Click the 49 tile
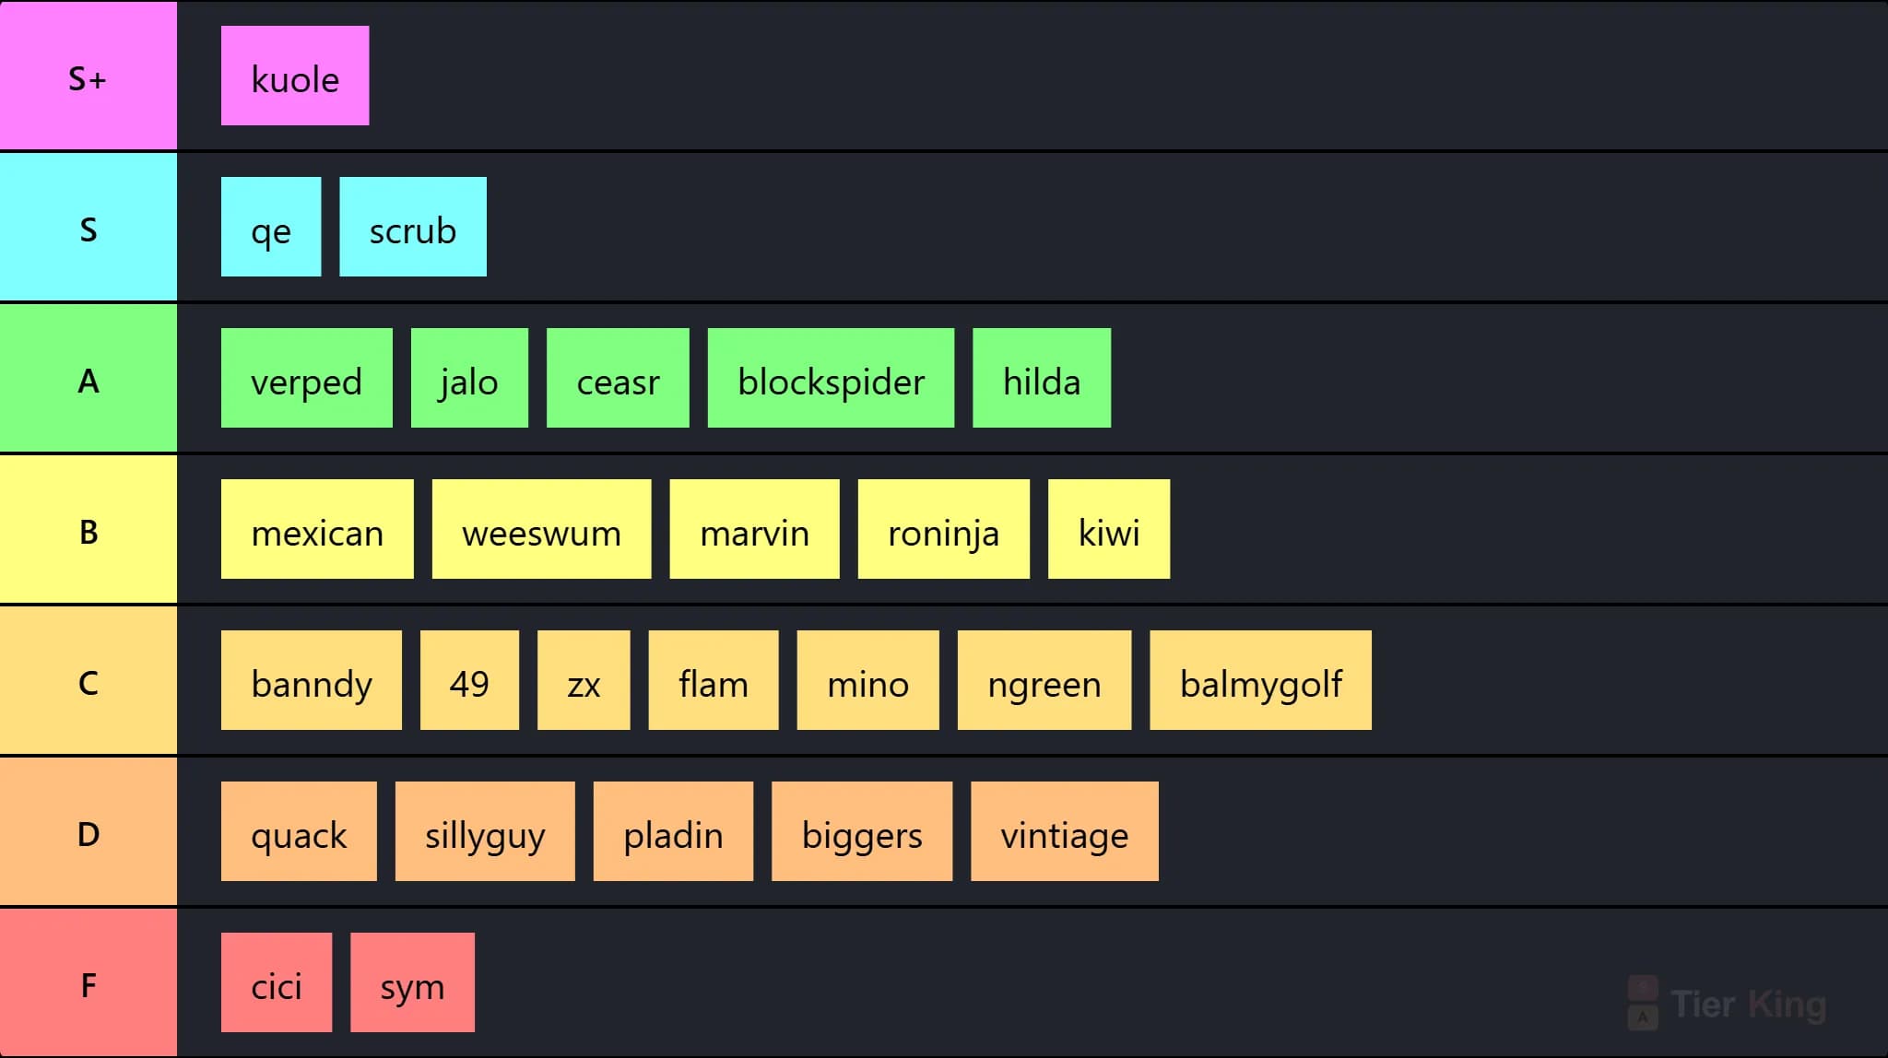This screenshot has height=1058, width=1888. point(469,680)
